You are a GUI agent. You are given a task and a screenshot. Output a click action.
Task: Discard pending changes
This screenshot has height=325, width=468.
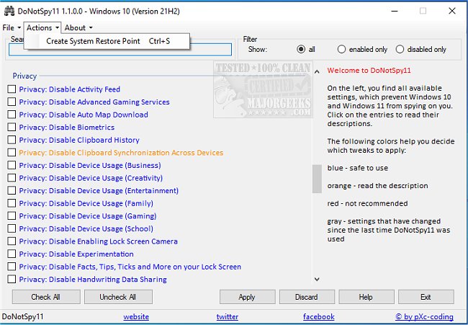(307, 297)
